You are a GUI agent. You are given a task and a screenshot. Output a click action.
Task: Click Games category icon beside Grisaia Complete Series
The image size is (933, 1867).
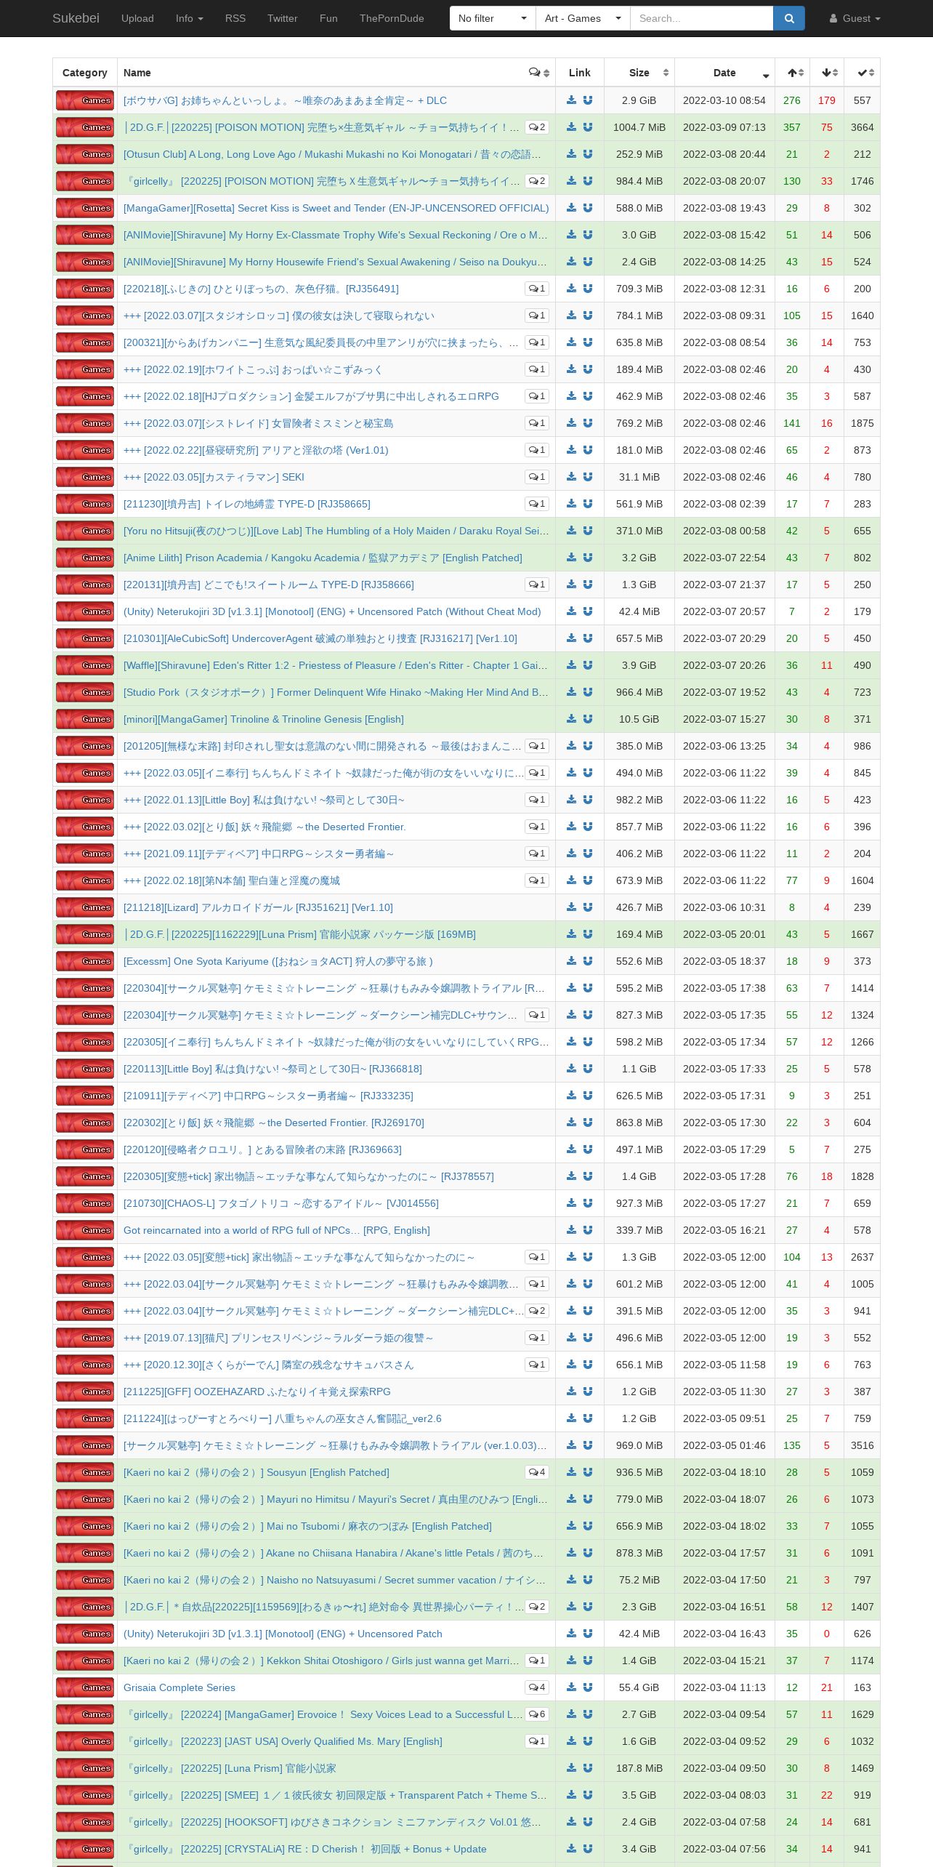(85, 1687)
